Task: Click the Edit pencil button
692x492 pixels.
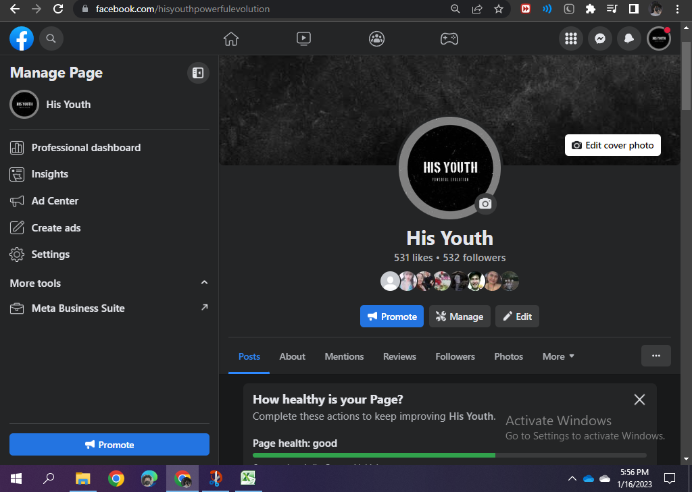Action: (517, 316)
